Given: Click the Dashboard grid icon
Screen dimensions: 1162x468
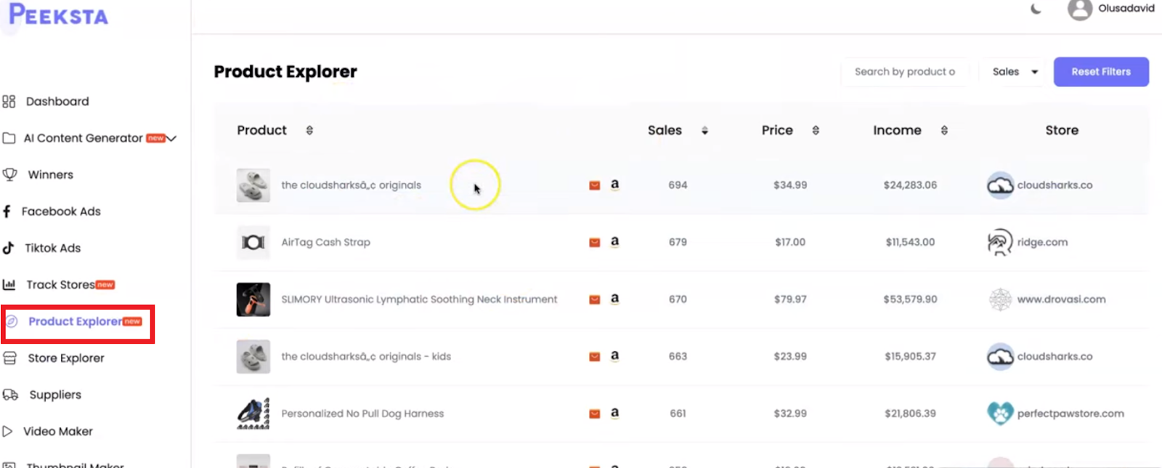Looking at the screenshot, I should click(x=9, y=102).
